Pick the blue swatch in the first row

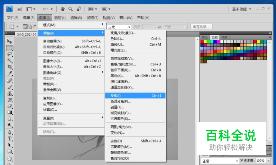(x=215, y=42)
